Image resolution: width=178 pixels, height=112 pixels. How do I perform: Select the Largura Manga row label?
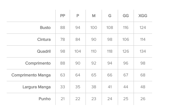pyautogui.click(x=37, y=87)
